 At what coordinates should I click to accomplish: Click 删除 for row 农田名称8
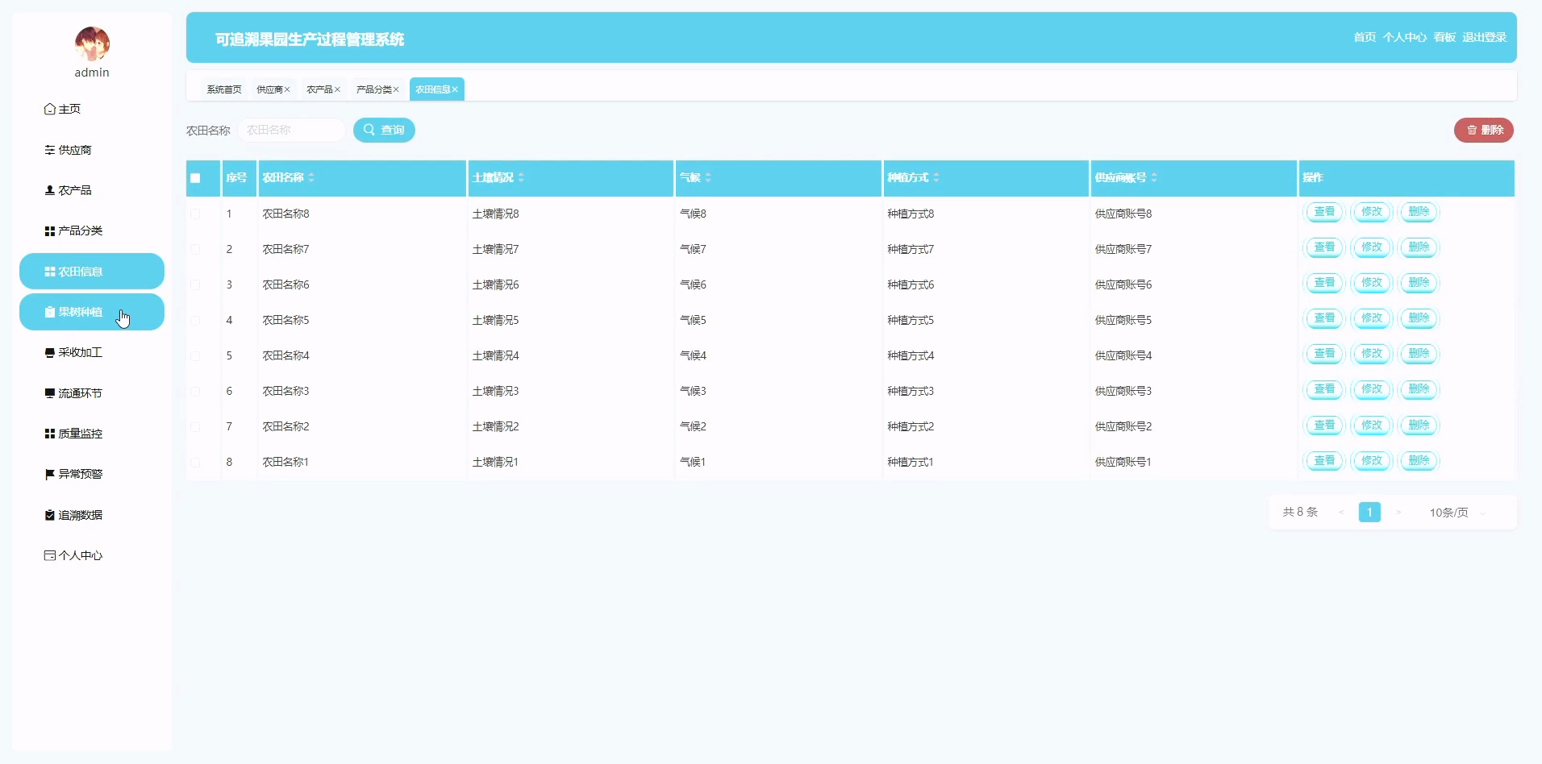tap(1419, 212)
